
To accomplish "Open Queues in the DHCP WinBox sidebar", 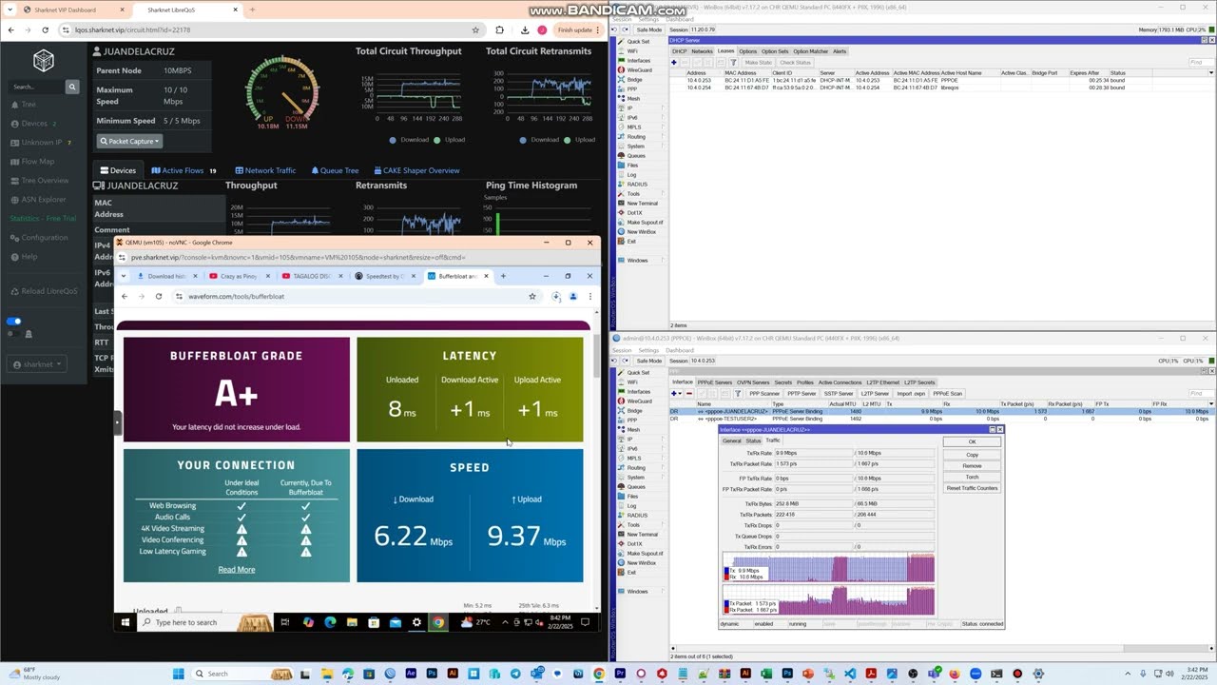I will [x=636, y=156].
